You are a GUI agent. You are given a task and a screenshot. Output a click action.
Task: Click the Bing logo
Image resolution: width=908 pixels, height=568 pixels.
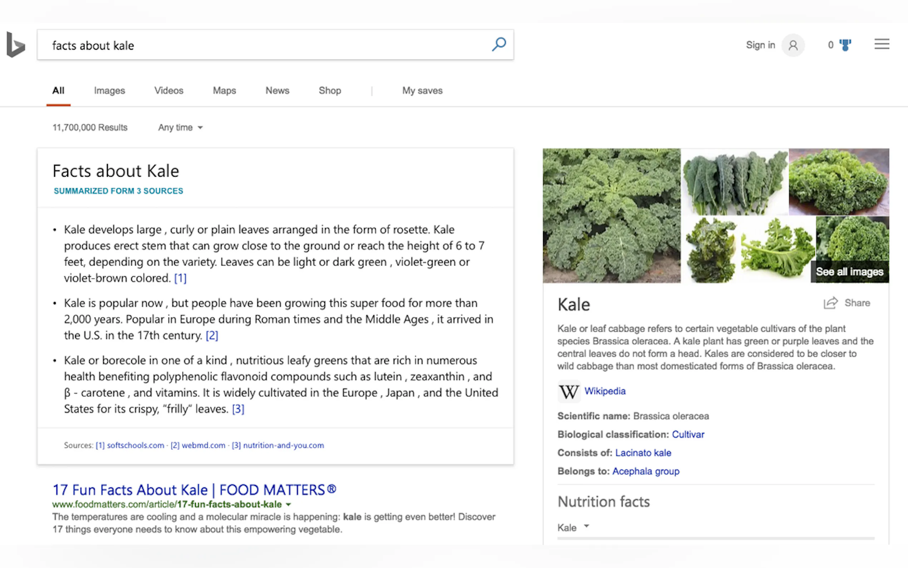[x=15, y=45]
